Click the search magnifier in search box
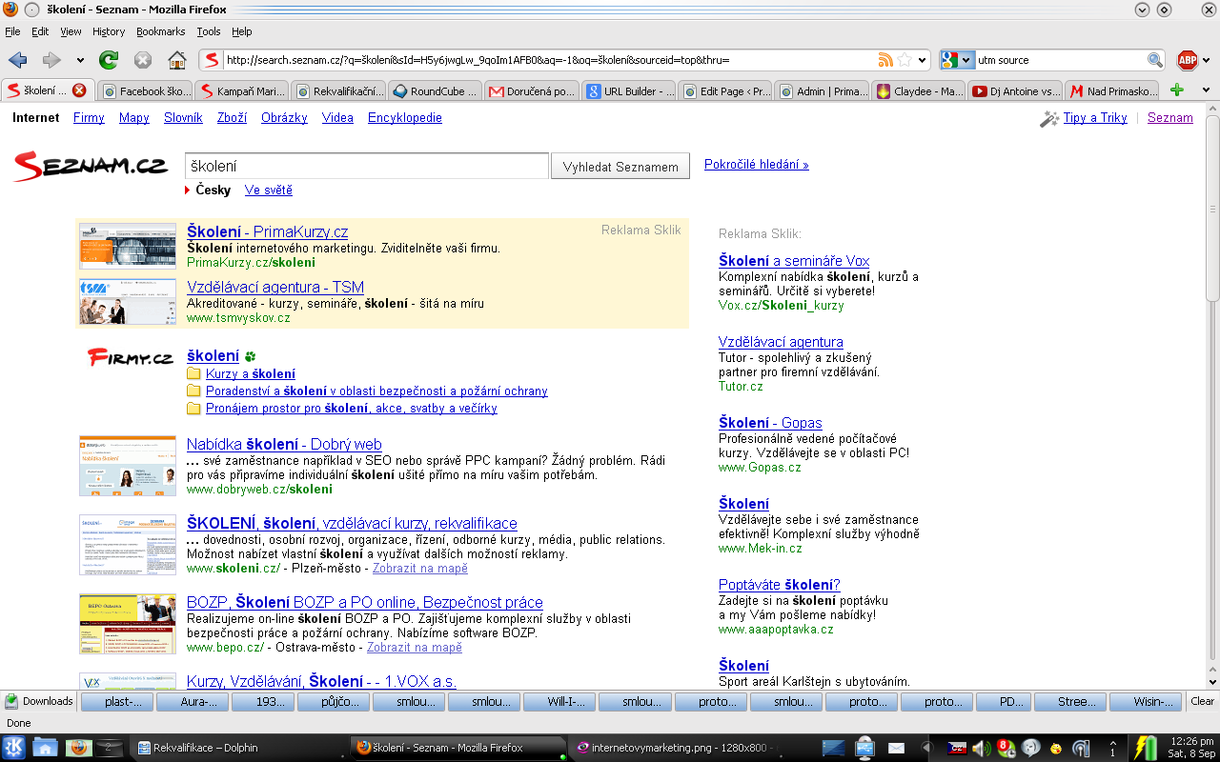1220x762 pixels. [1154, 60]
